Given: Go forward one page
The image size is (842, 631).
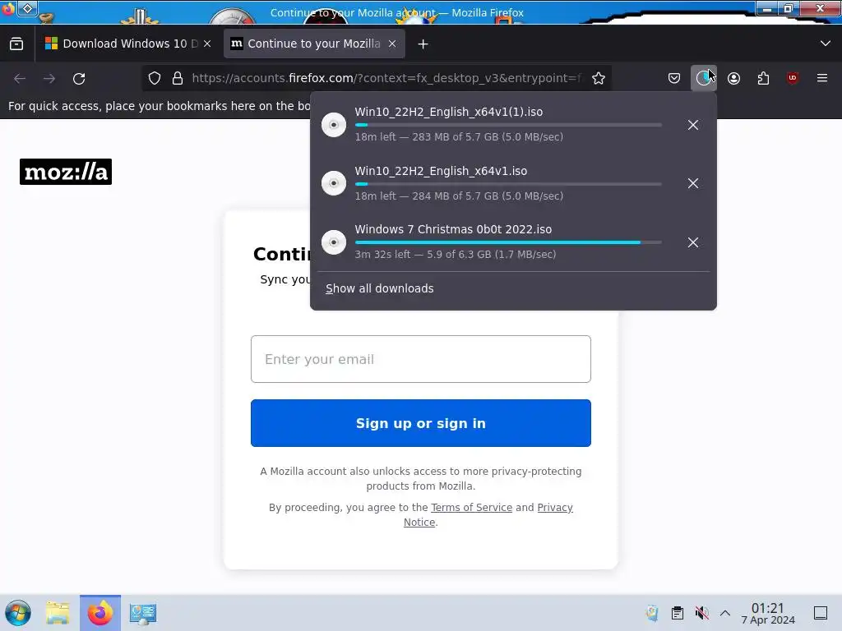Looking at the screenshot, I should click(x=49, y=78).
